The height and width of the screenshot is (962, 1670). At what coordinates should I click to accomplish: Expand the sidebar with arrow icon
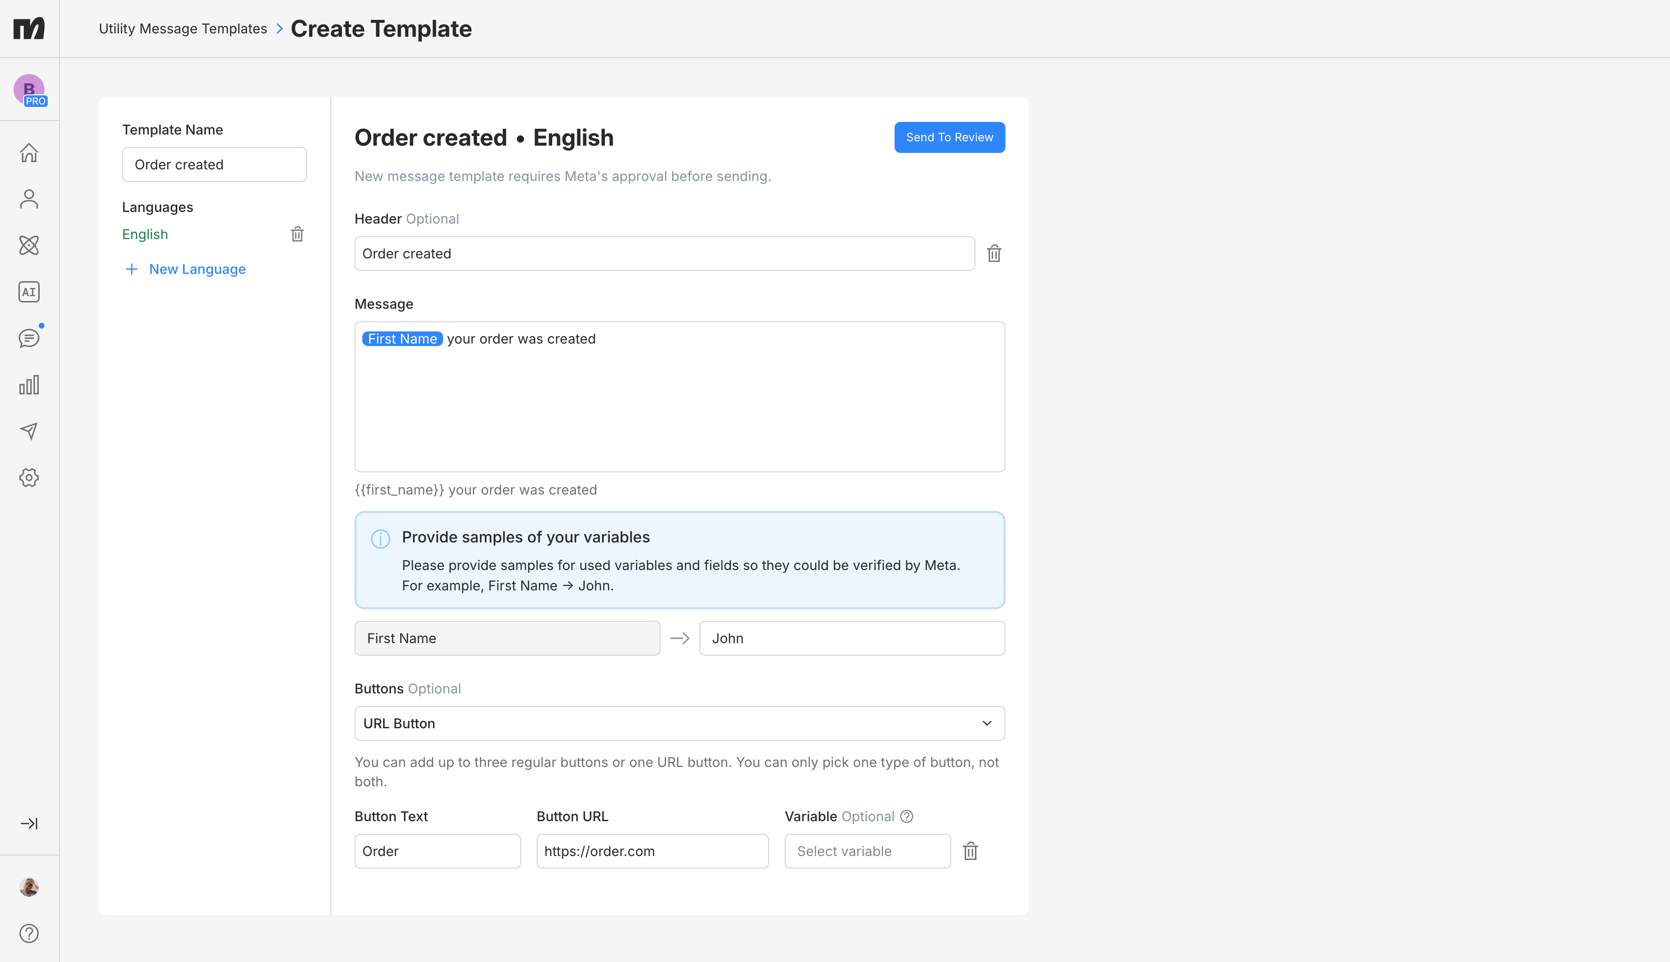29,823
